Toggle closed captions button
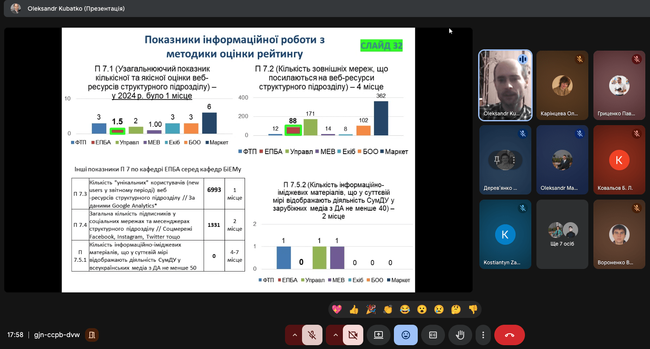Image resolution: width=650 pixels, height=349 pixels. coord(433,335)
